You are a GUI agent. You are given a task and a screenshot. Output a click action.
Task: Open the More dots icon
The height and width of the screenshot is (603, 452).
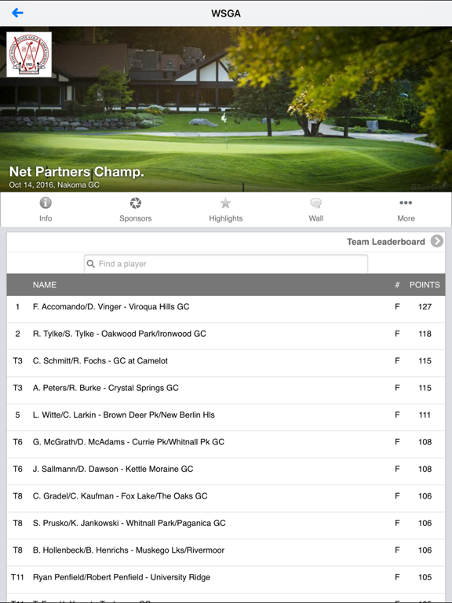(406, 203)
